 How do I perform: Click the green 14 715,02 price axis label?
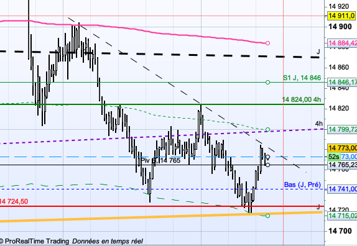(342, 216)
